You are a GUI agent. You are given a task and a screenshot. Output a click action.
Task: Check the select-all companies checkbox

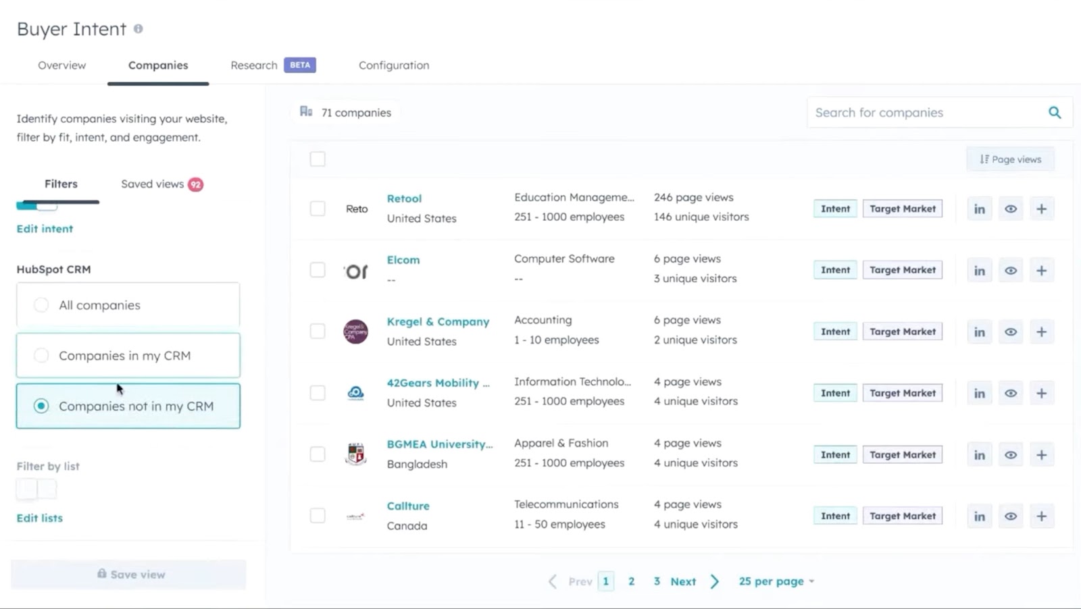tap(318, 159)
